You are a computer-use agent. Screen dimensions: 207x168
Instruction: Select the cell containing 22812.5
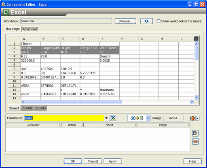pos(70,69)
